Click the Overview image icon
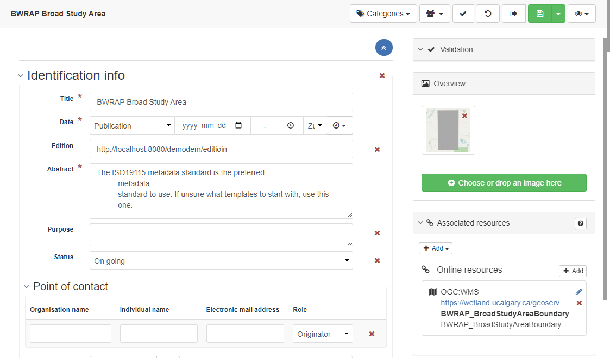Screen dimensions: 610x358 click(426, 84)
